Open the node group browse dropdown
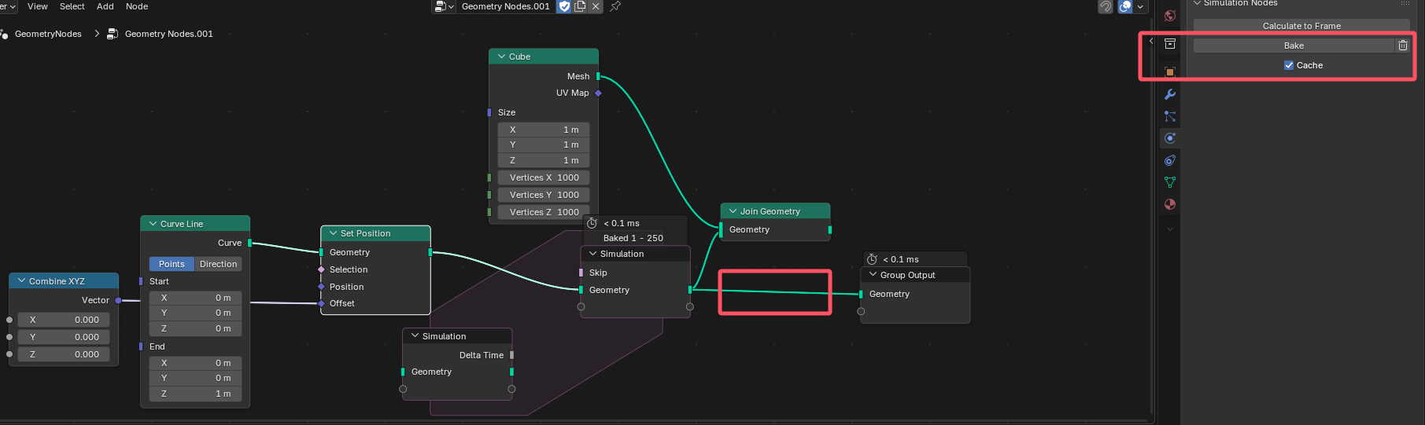The height and width of the screenshot is (425, 1425). tap(445, 6)
